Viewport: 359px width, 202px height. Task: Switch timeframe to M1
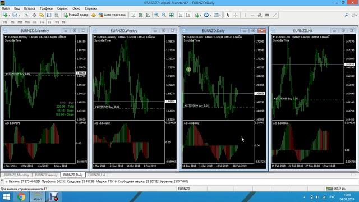[x=5, y=22]
